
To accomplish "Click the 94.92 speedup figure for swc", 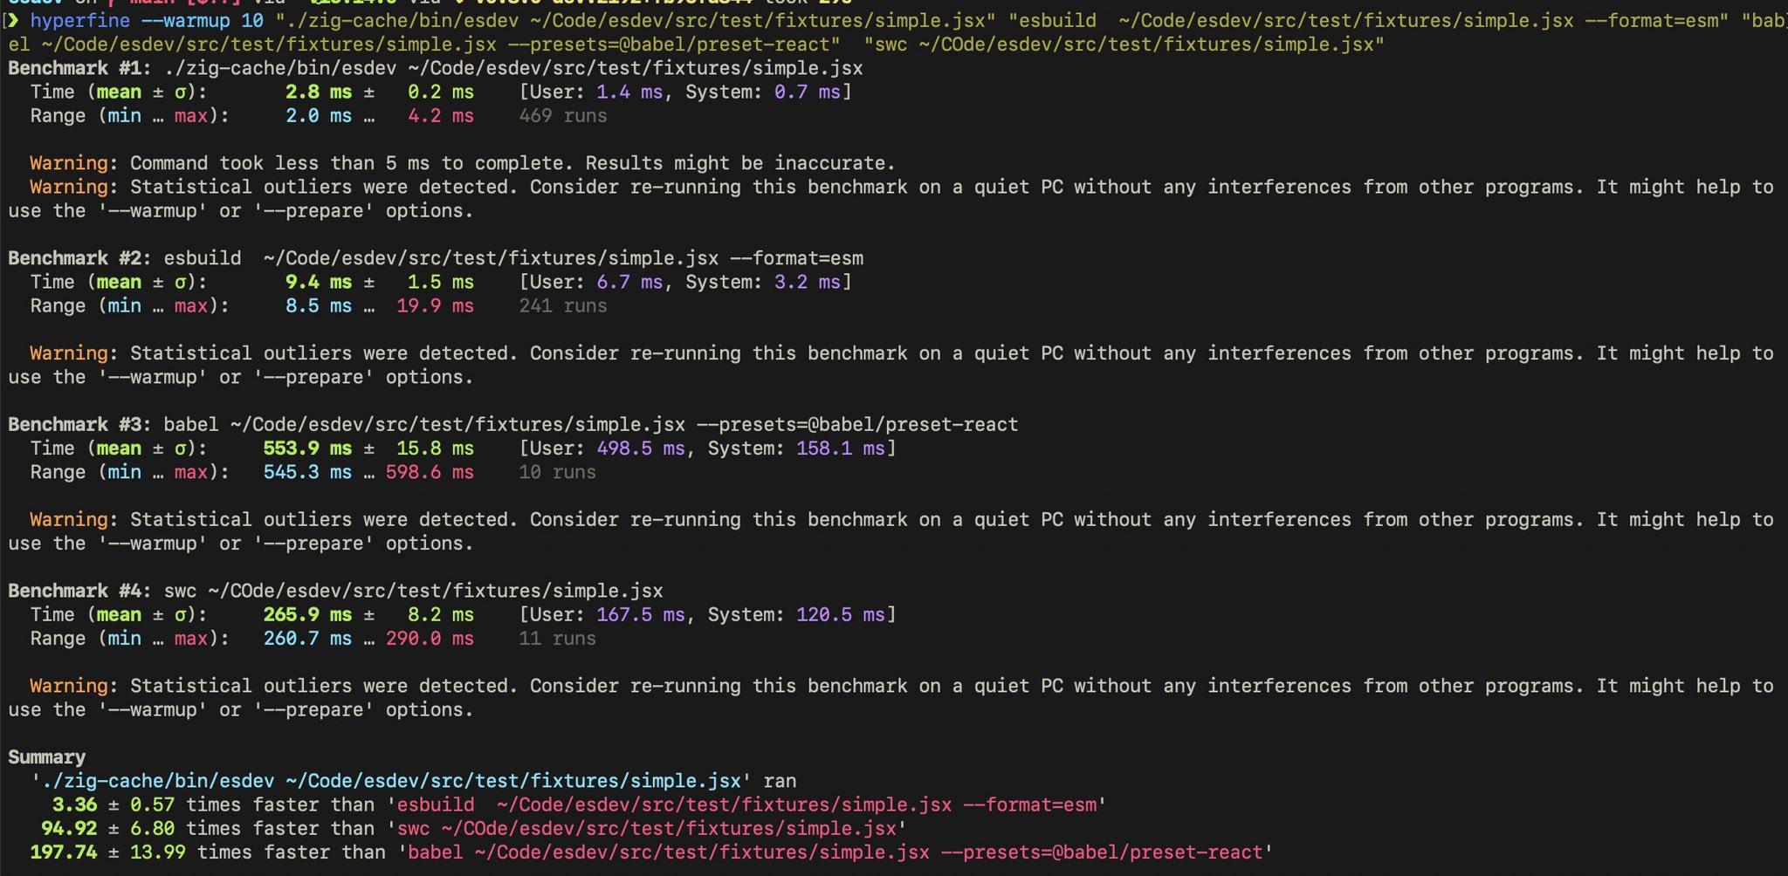I will [69, 828].
